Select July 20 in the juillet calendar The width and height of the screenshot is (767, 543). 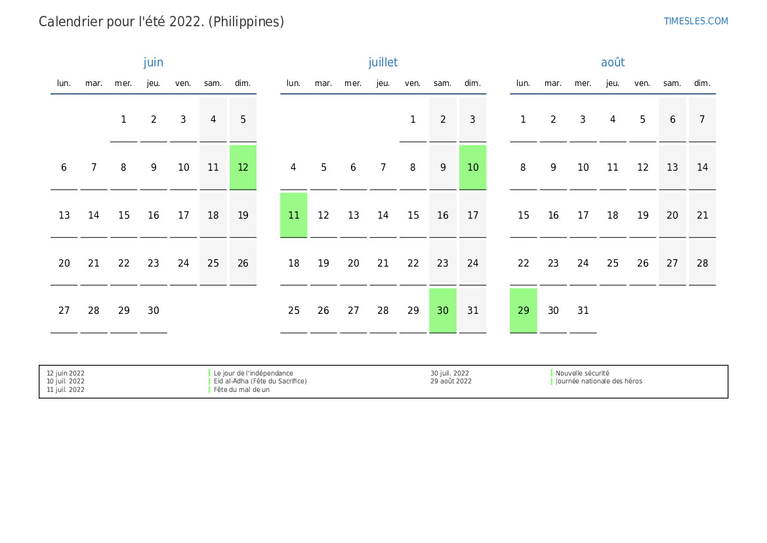(353, 263)
